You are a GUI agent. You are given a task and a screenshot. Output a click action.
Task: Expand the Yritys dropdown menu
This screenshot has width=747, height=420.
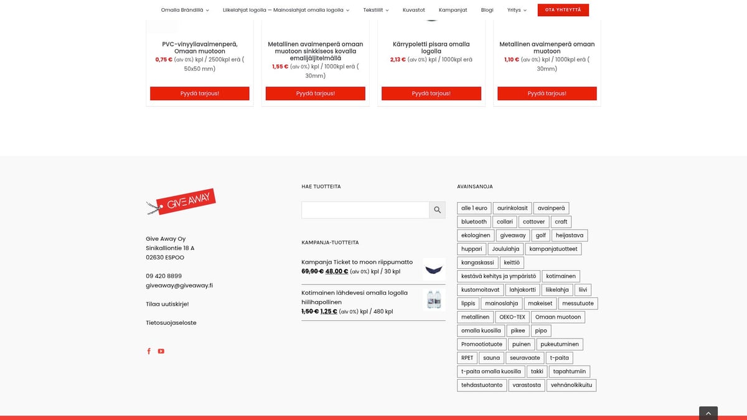517,10
